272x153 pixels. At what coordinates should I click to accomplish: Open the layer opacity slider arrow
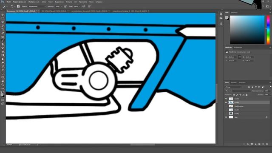coord(270,91)
